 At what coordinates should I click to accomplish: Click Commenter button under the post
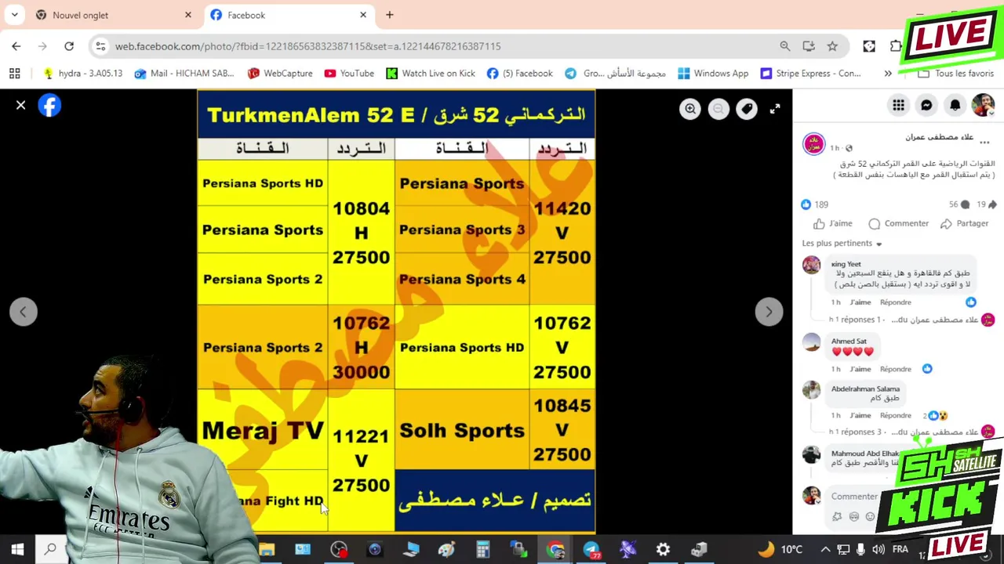898,223
